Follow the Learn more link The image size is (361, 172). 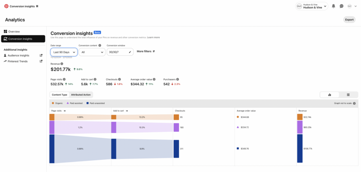153,37
